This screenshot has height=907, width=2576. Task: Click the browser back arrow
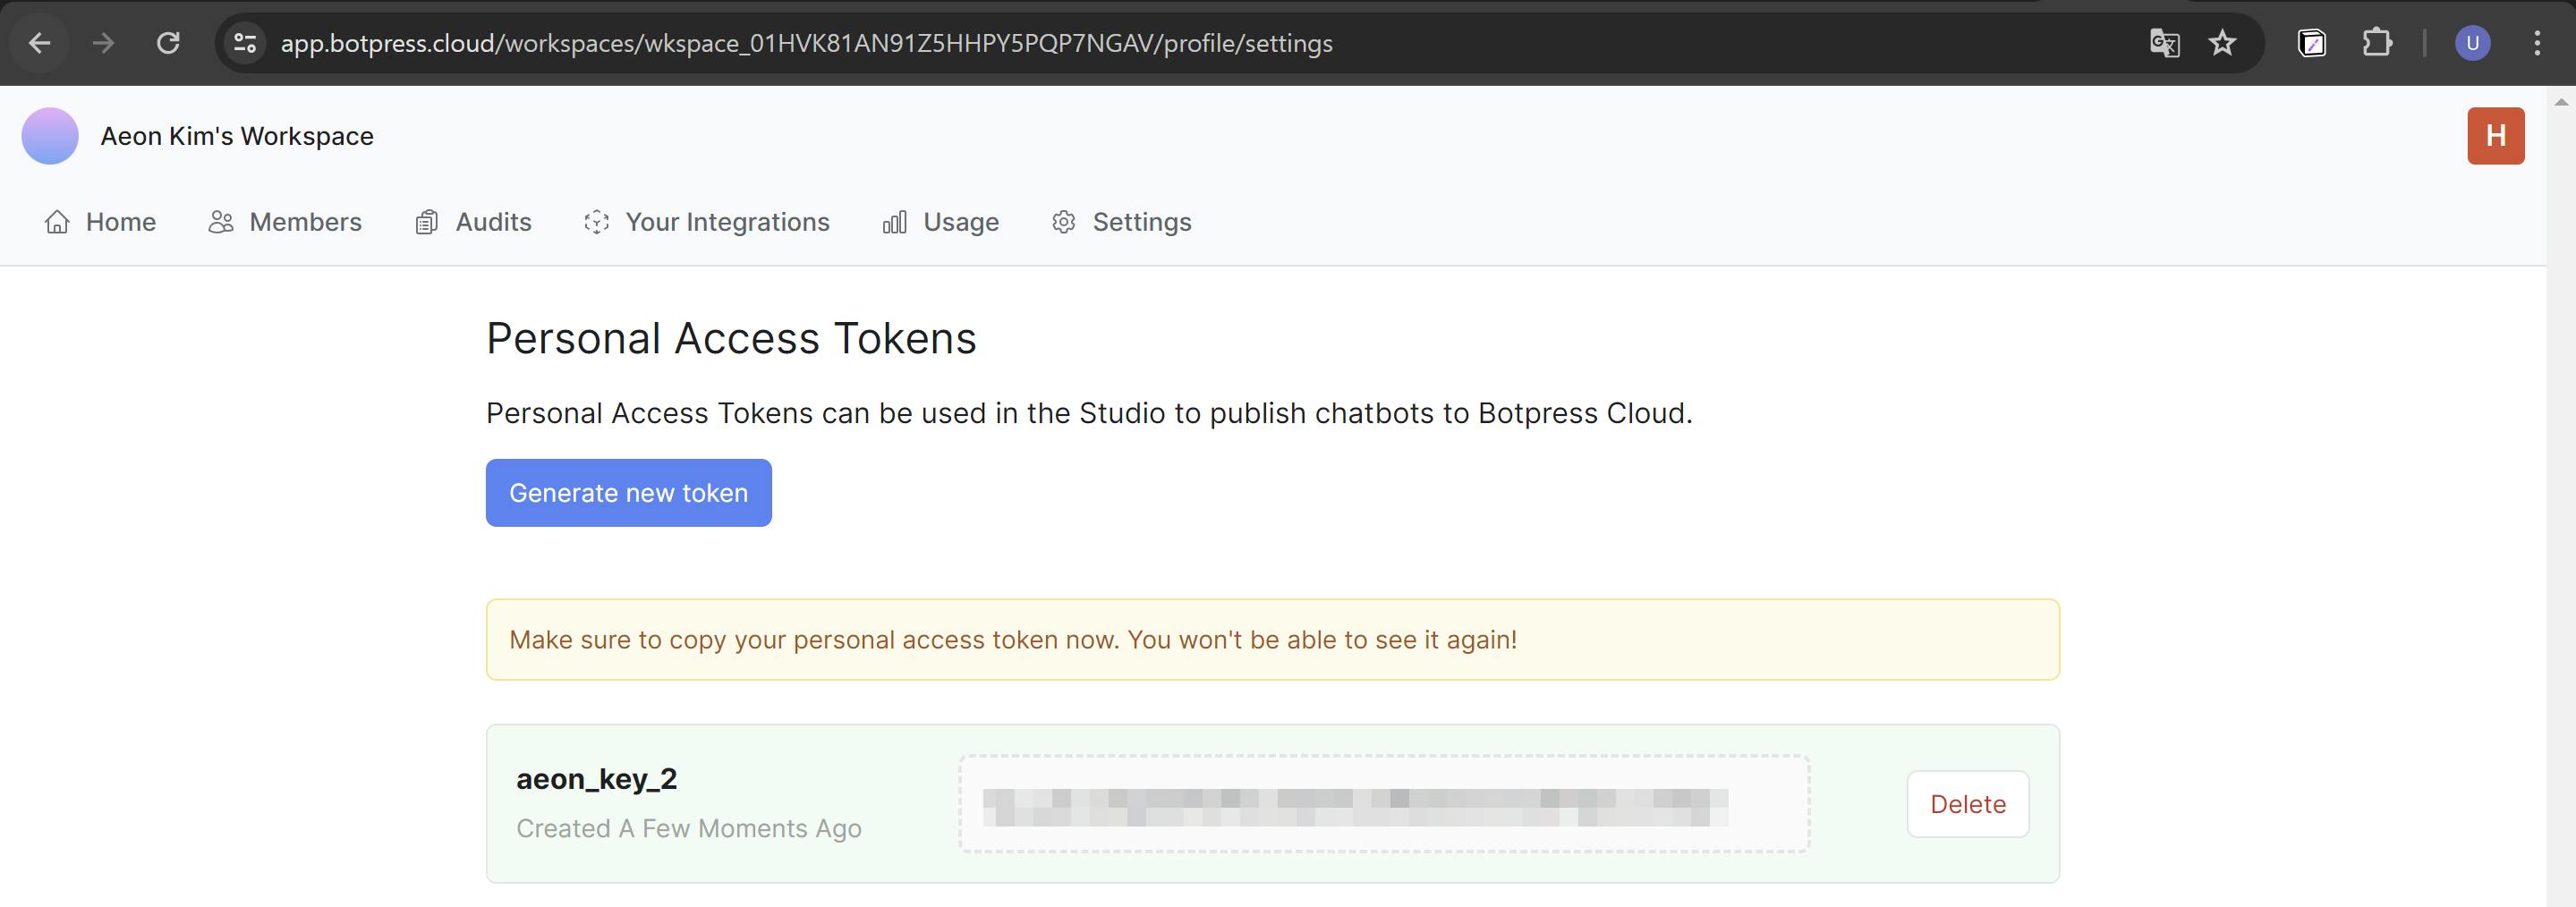(40, 43)
